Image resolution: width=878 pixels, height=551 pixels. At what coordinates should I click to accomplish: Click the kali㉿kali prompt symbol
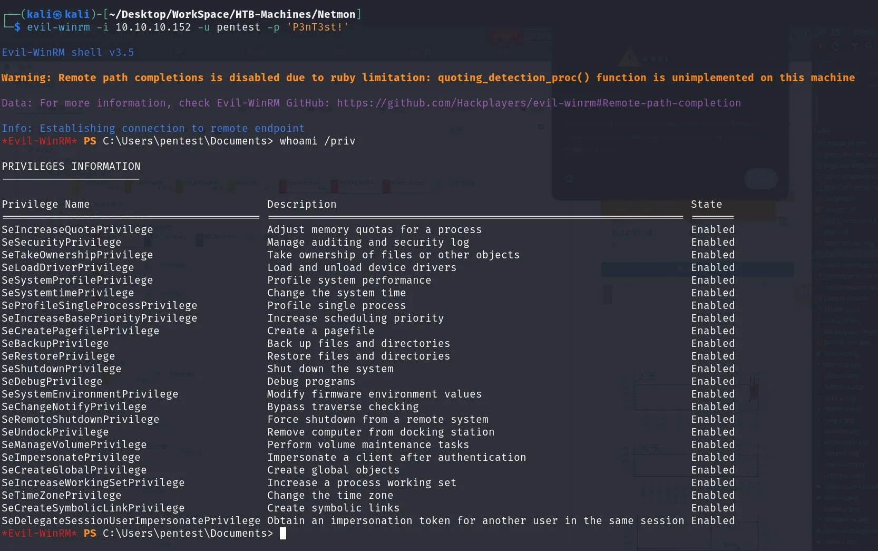pyautogui.click(x=58, y=15)
